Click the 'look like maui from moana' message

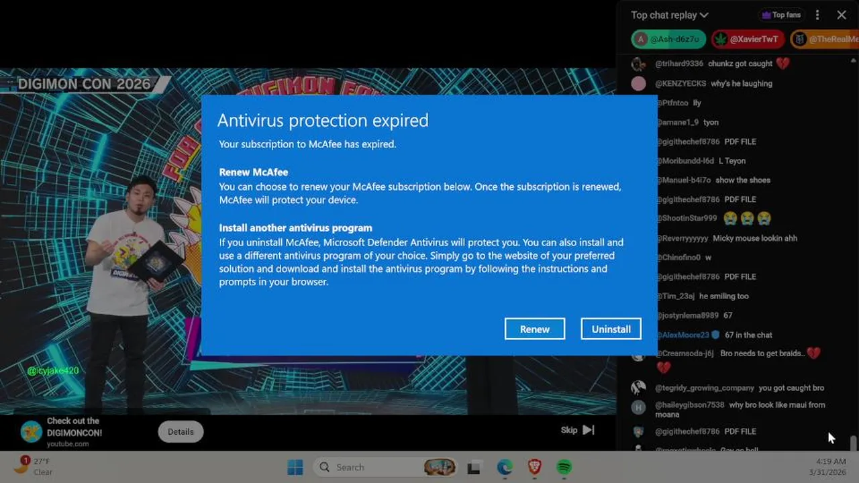click(x=740, y=409)
